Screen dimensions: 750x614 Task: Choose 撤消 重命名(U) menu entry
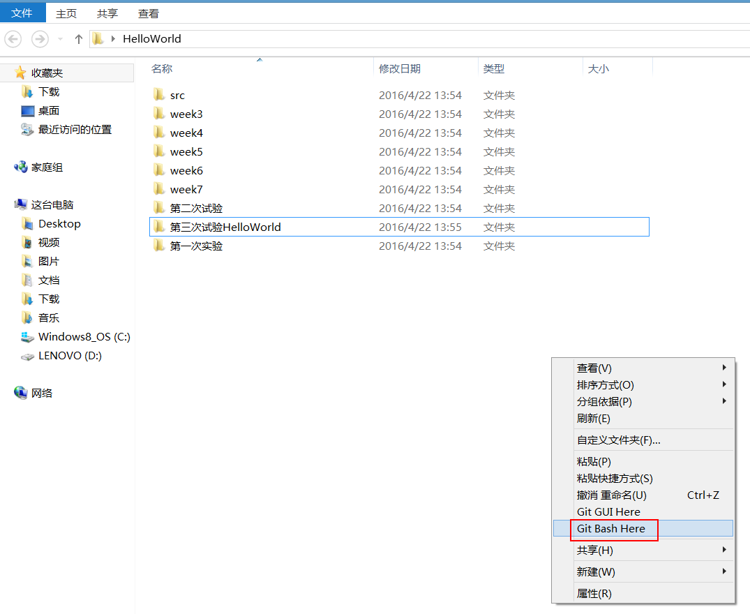tap(644, 495)
